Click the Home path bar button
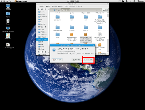The height and width of the screenshot is (110, 145). tap(57, 10)
